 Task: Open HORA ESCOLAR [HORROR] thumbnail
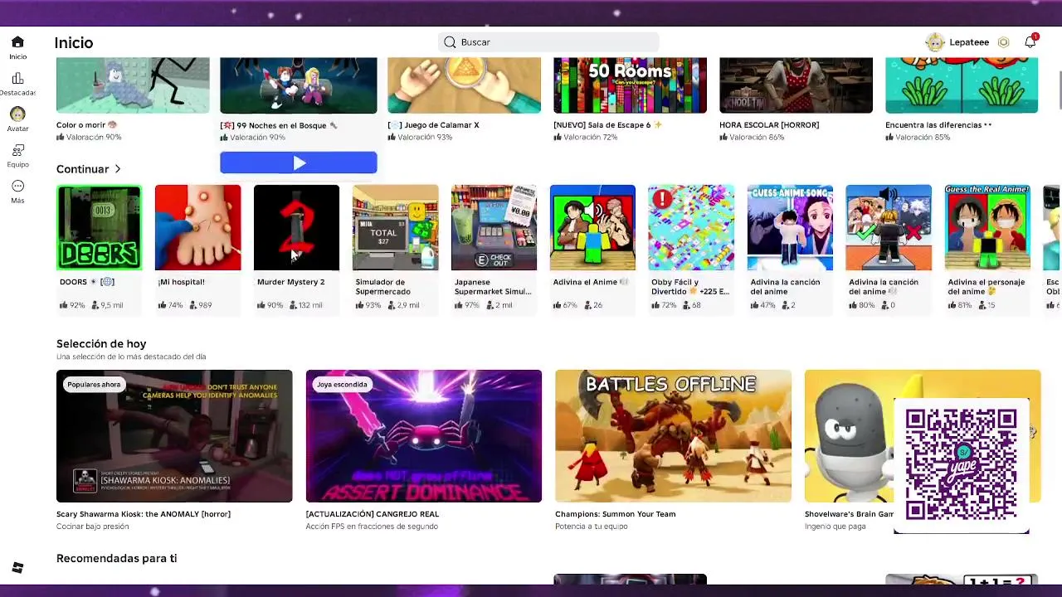click(x=796, y=85)
